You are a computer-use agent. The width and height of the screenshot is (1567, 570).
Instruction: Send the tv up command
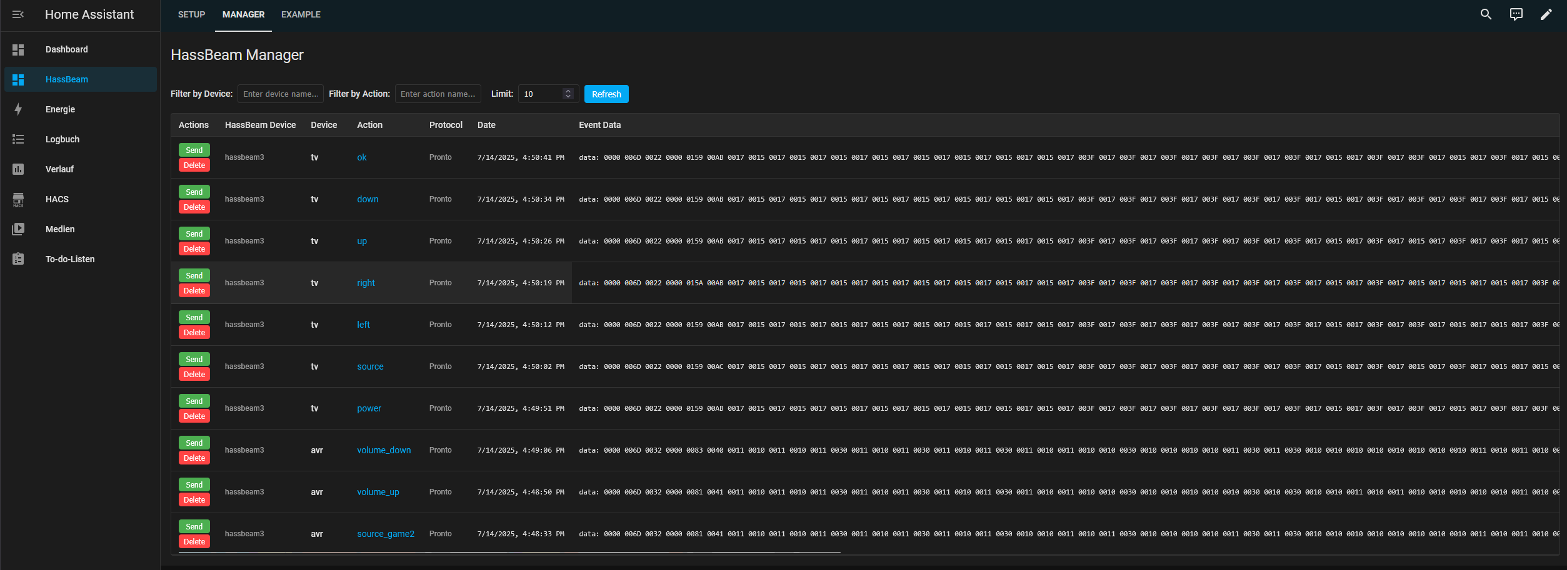point(194,233)
